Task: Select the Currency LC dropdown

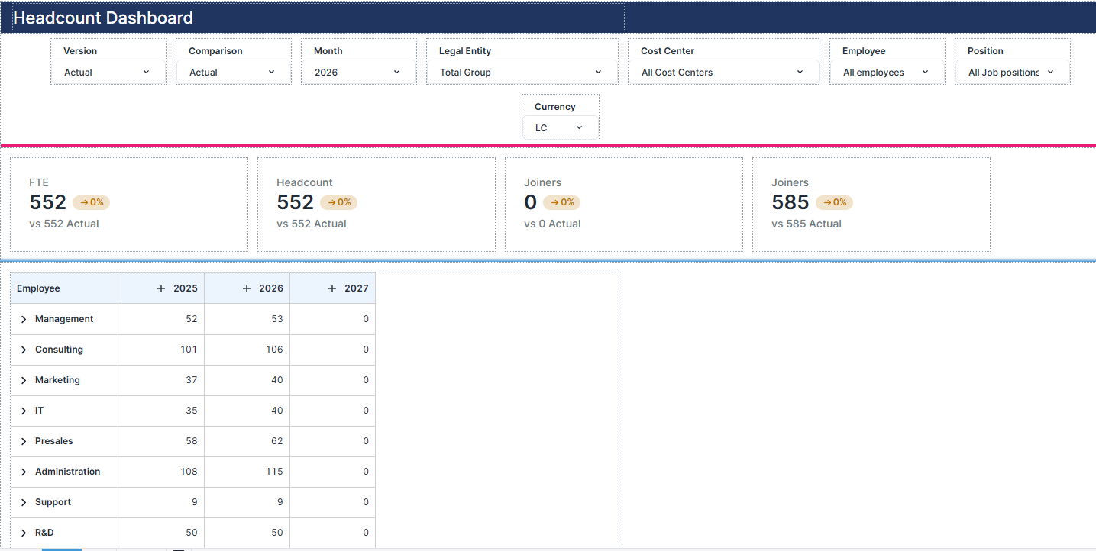Action: coord(560,128)
